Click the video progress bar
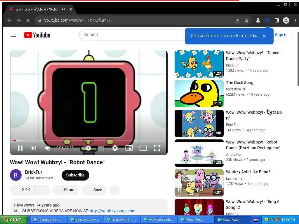 [89, 141]
